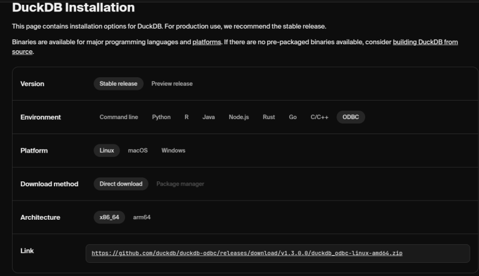Open the duckdb_odbc-linux-amd64.zip download link

(x=247, y=253)
